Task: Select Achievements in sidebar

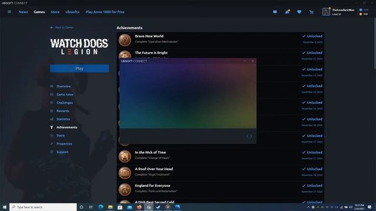Action: click(x=67, y=127)
